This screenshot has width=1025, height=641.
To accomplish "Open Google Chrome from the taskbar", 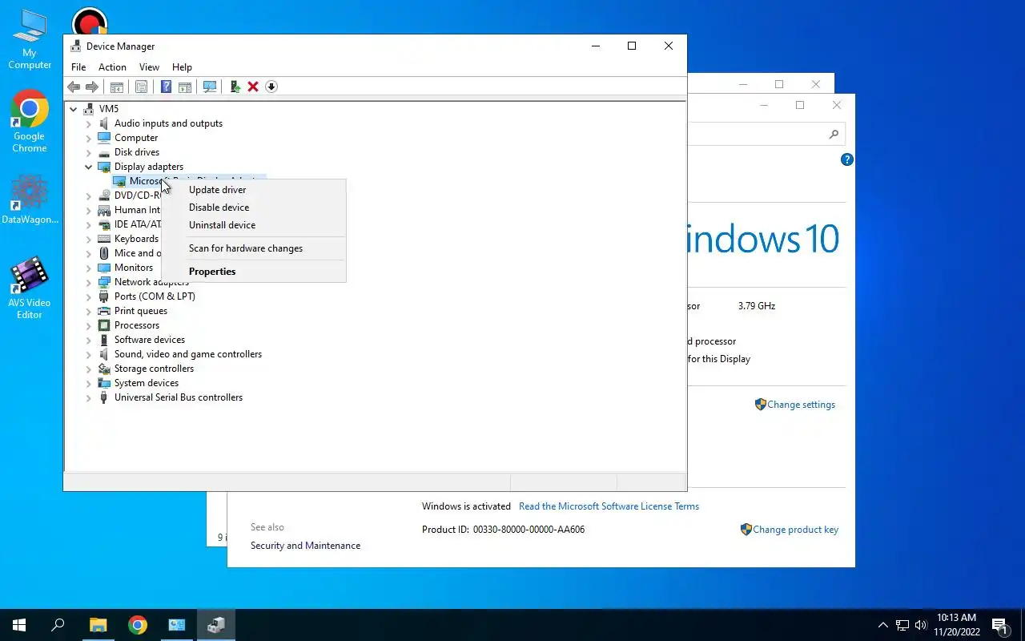I will [x=138, y=625].
